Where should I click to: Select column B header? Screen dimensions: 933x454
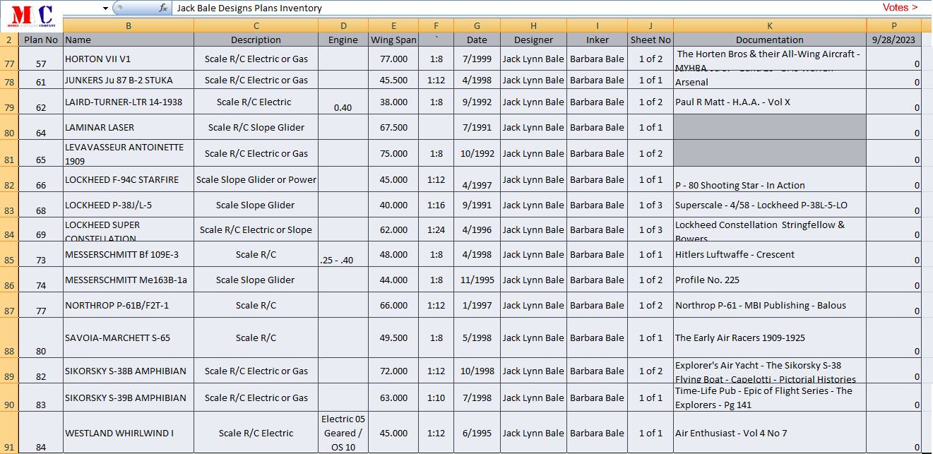tap(129, 25)
